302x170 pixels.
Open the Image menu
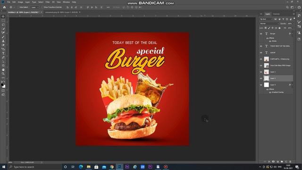coord(20,2)
